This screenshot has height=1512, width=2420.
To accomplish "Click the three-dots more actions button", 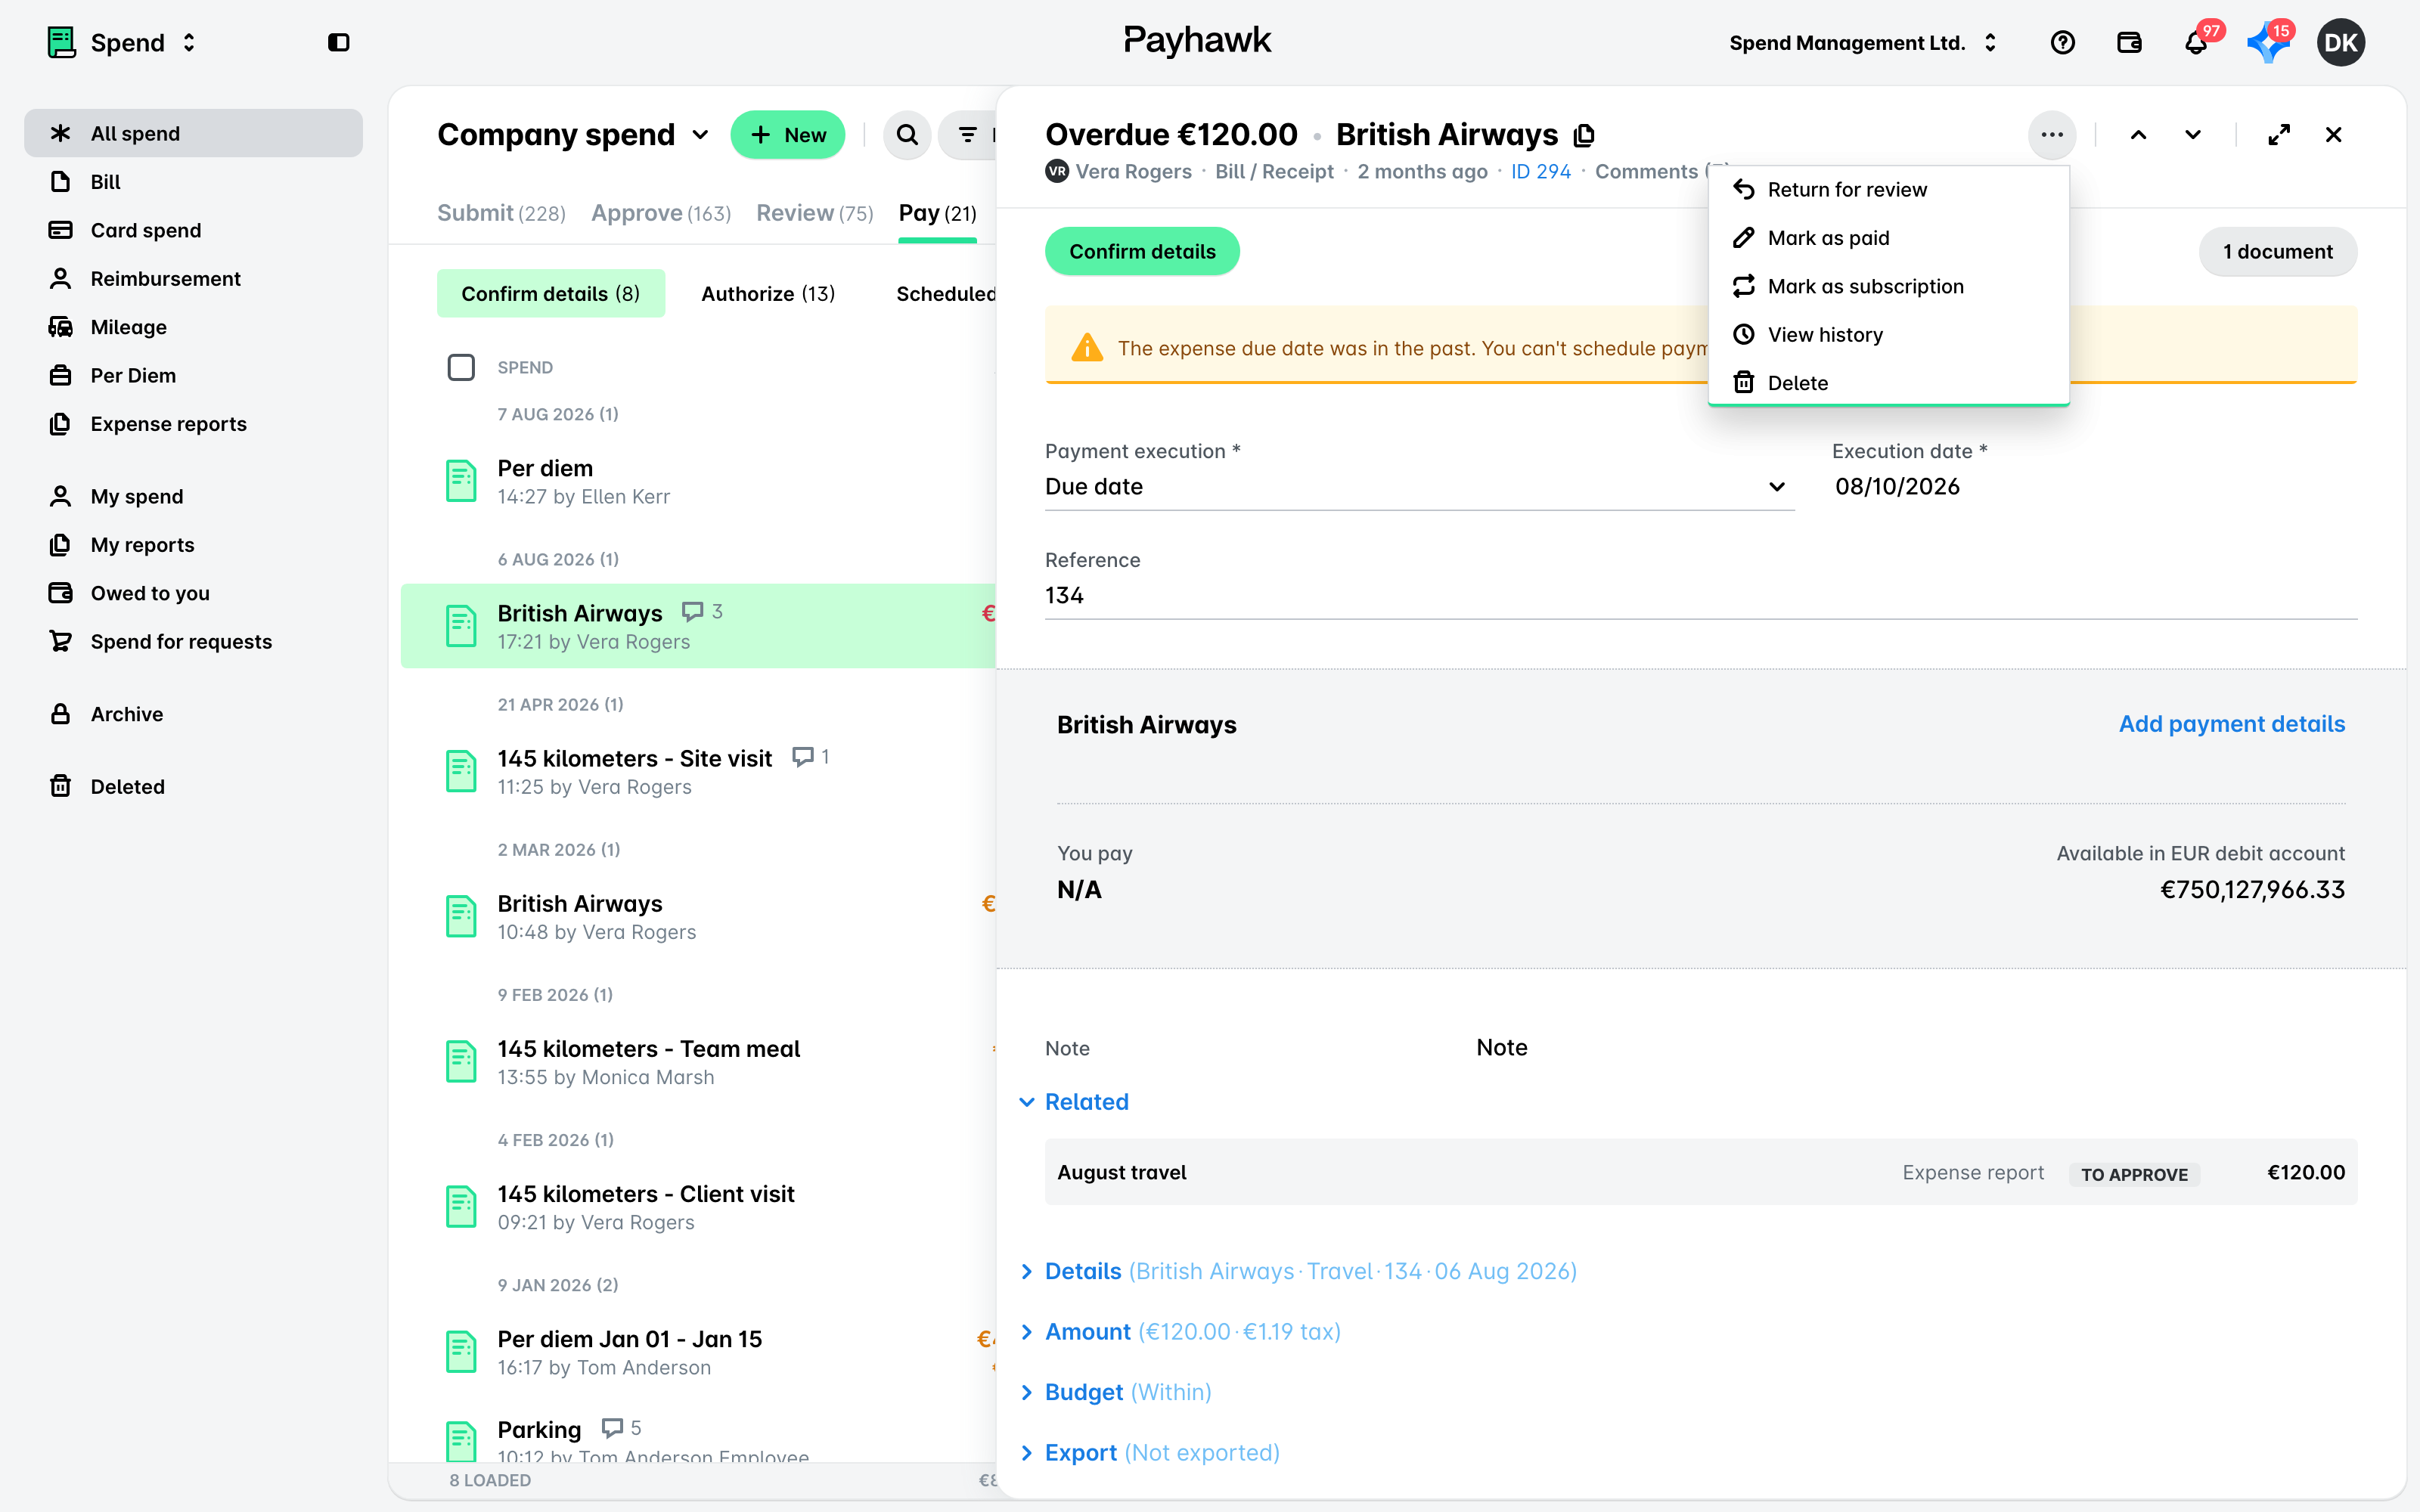I will pyautogui.click(x=2052, y=135).
